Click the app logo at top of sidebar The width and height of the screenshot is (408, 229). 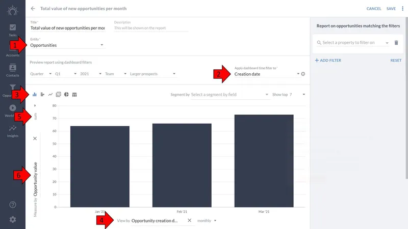tap(12, 11)
